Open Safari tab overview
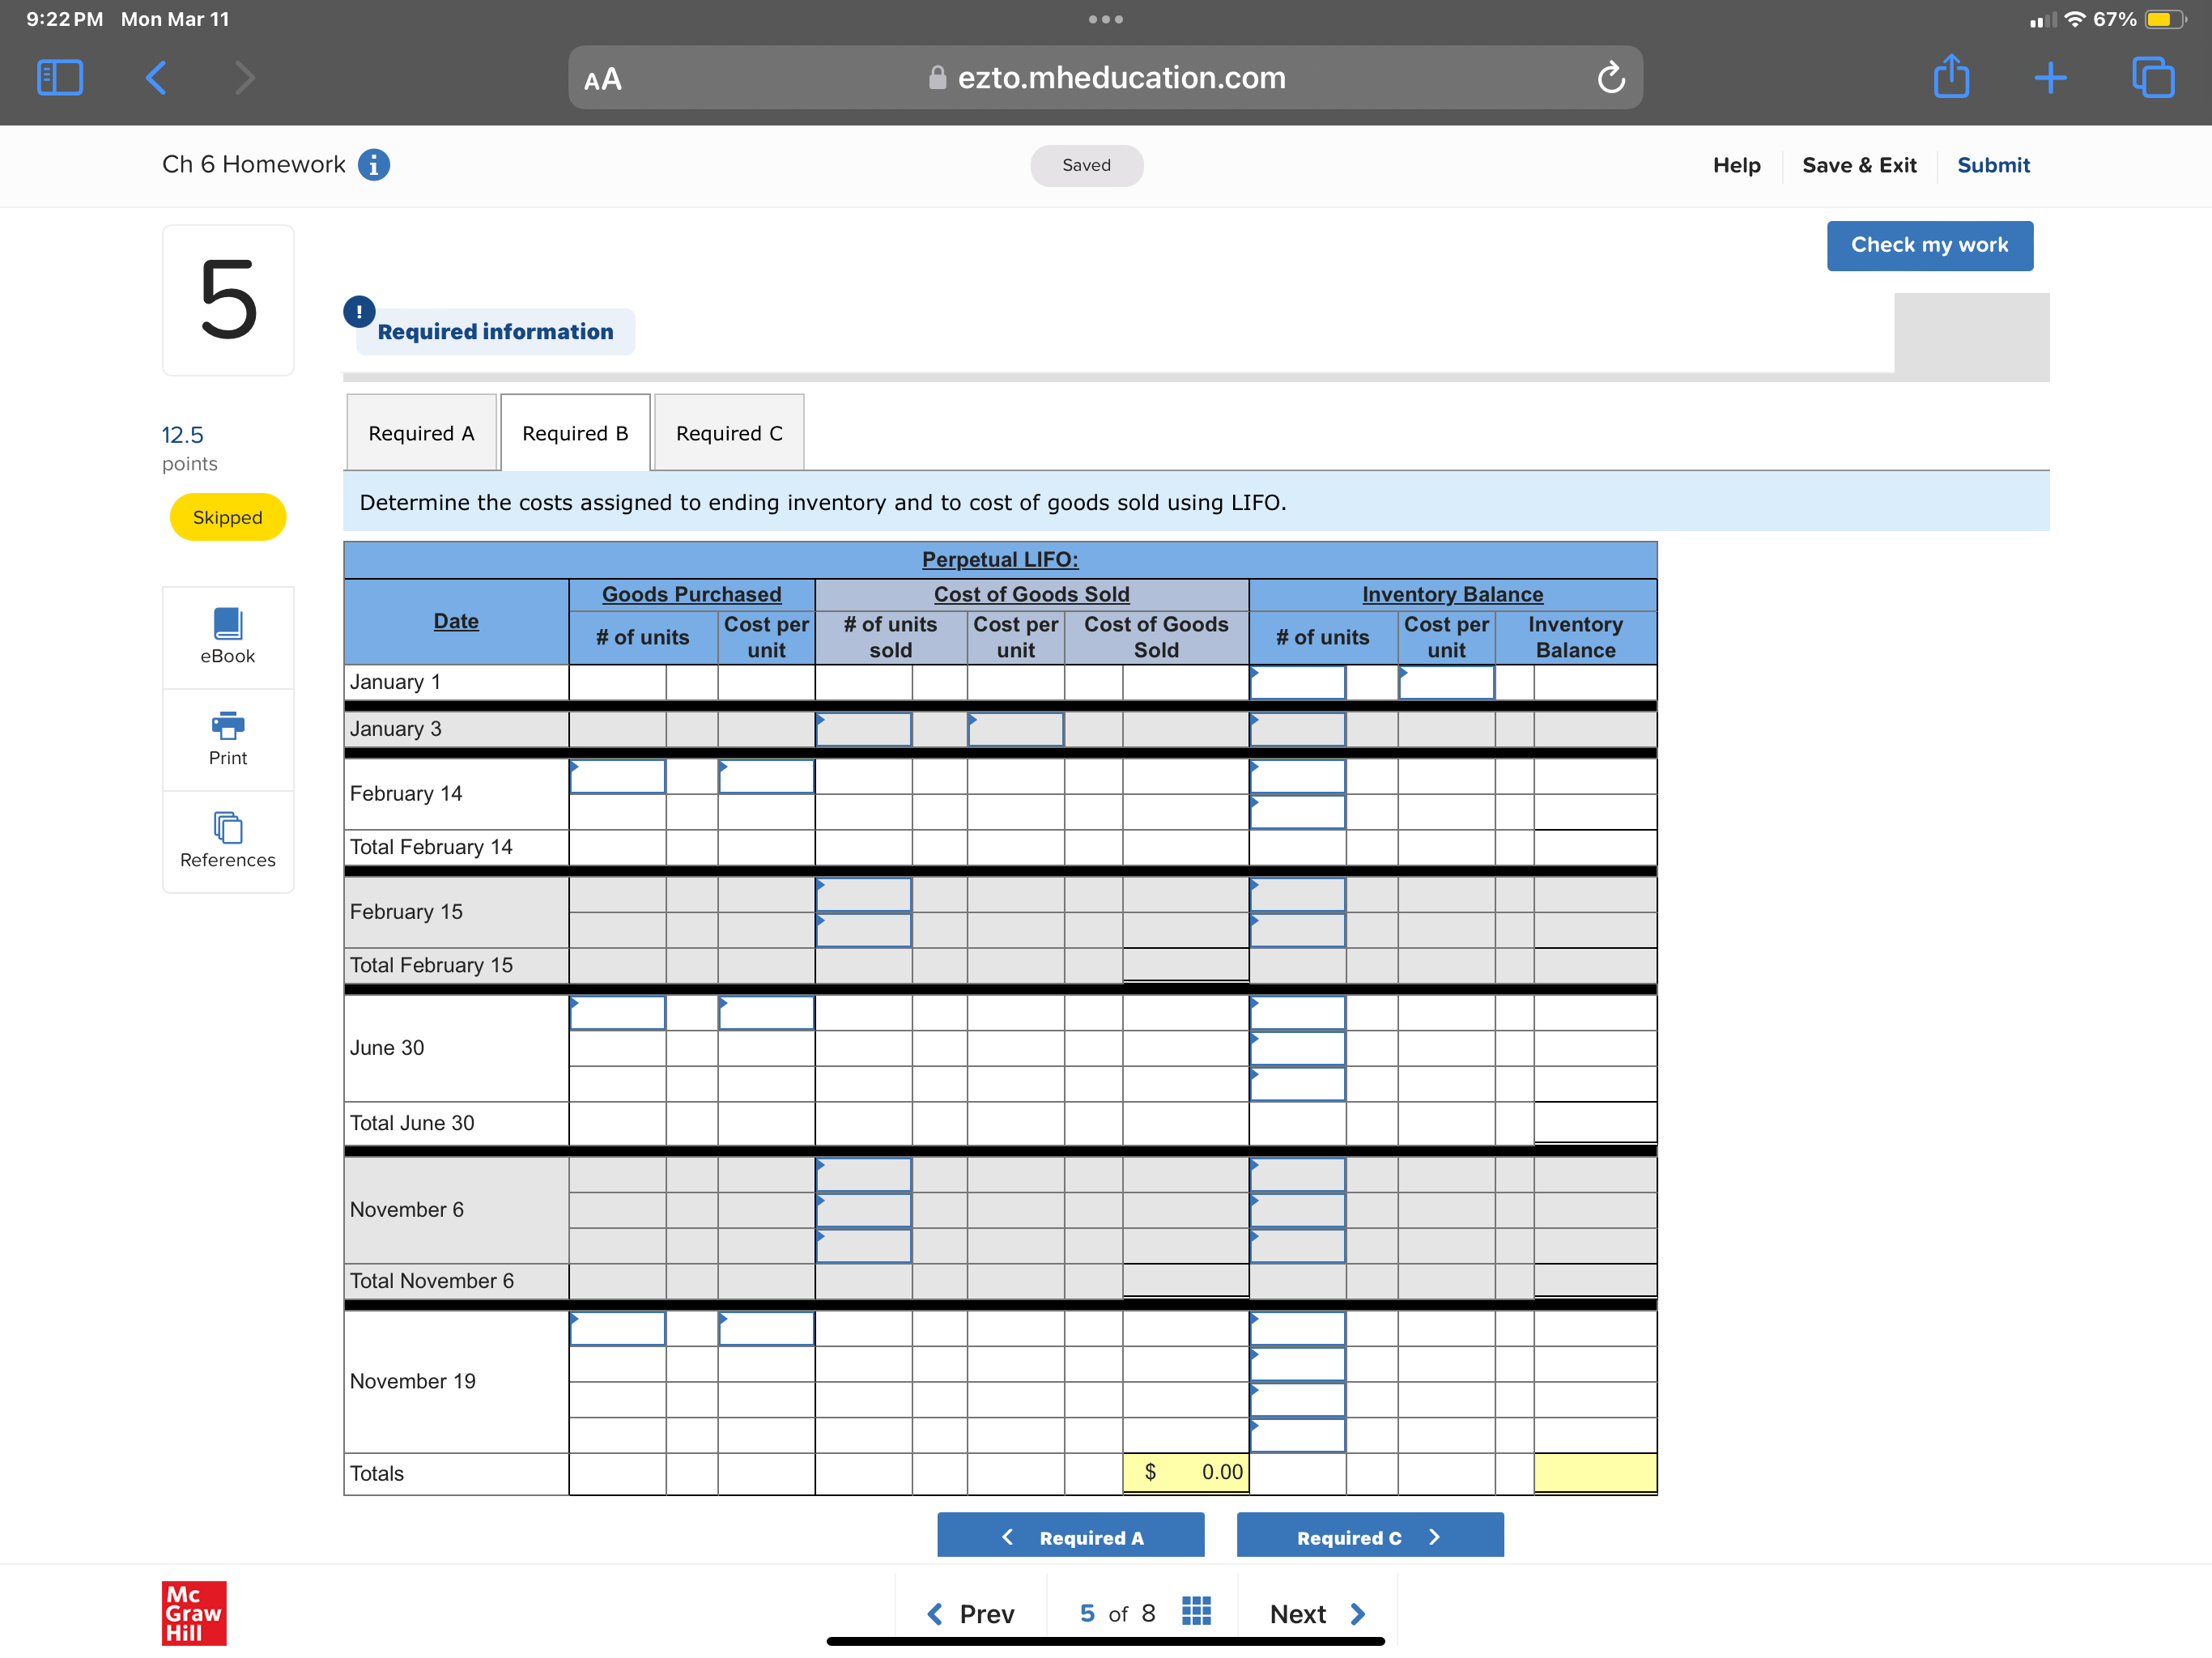This screenshot has height=1658, width=2212. tap(2152, 78)
